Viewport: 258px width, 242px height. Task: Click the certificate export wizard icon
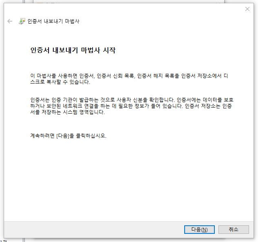(x=22, y=21)
